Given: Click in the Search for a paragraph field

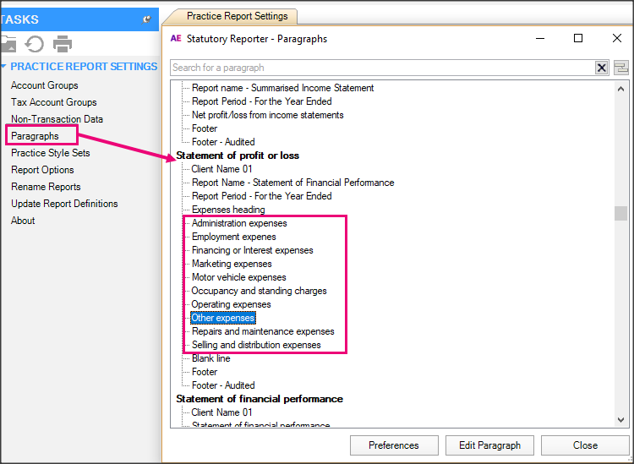Looking at the screenshot, I should click(380, 68).
